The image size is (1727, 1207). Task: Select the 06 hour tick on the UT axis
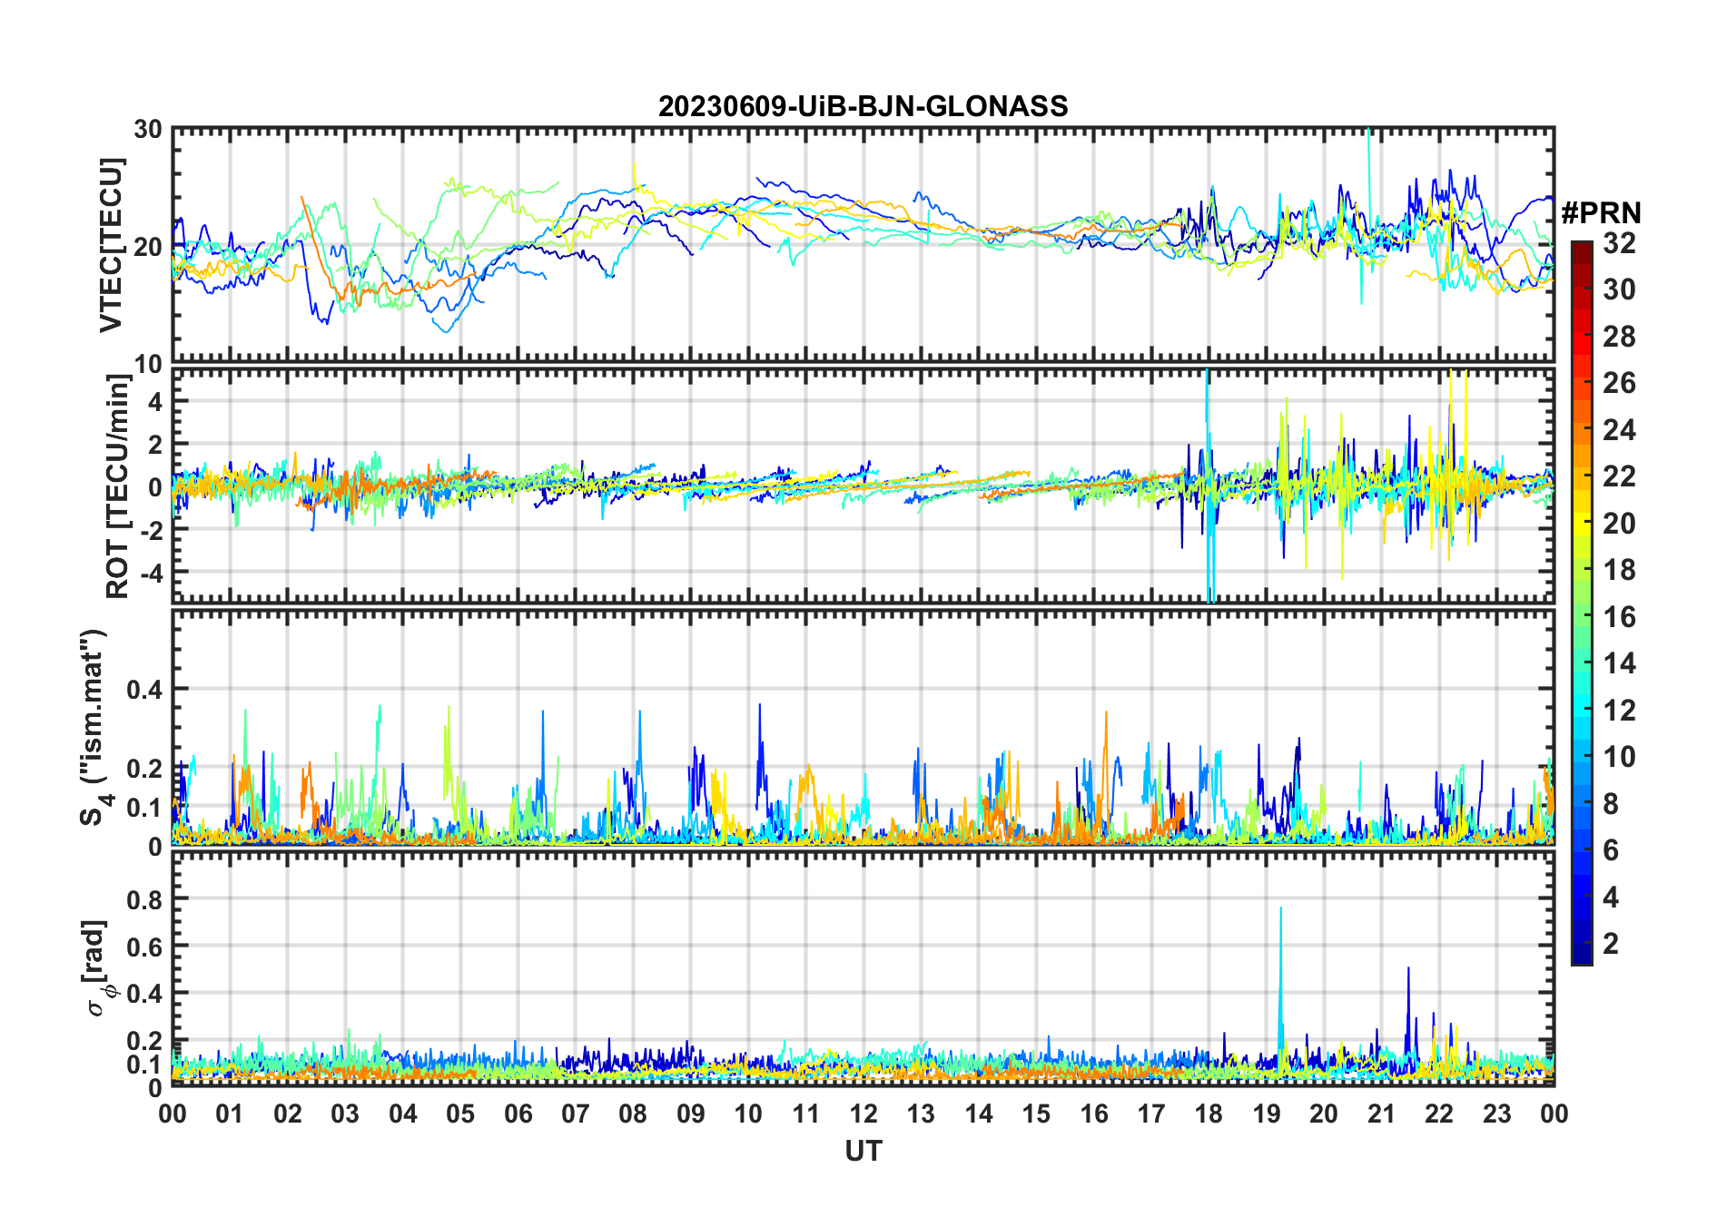pyautogui.click(x=518, y=1114)
